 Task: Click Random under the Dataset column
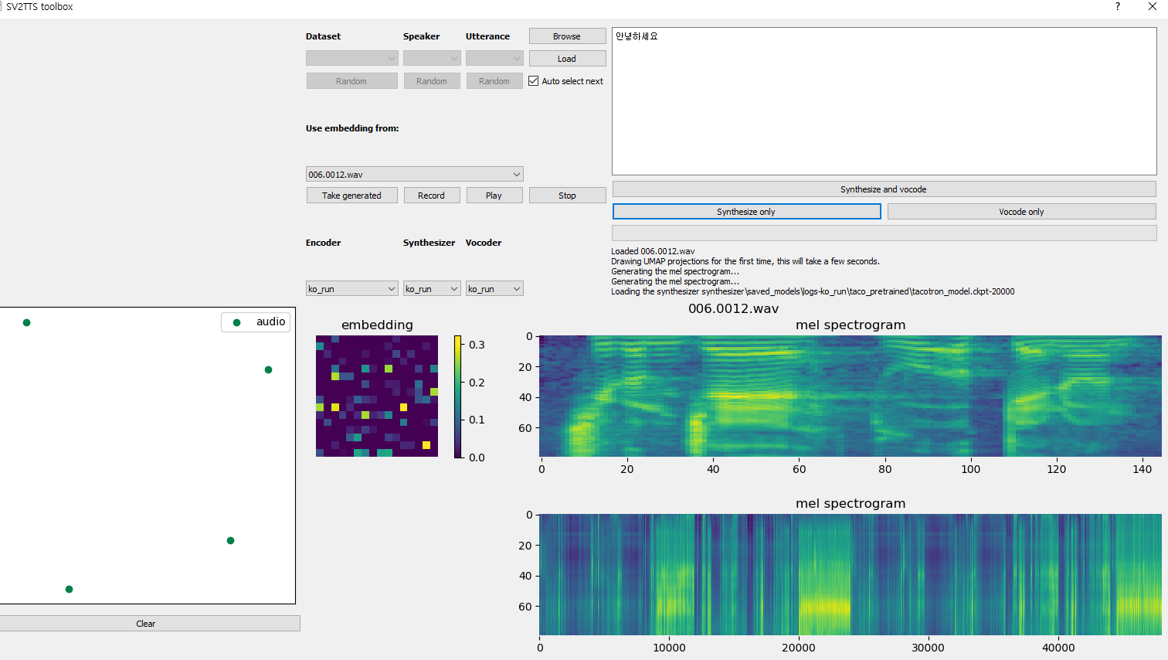[x=351, y=80]
